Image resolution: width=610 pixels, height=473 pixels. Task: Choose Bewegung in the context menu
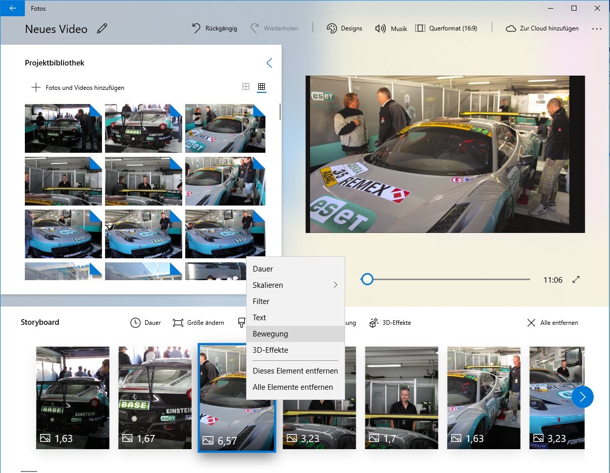pos(295,334)
